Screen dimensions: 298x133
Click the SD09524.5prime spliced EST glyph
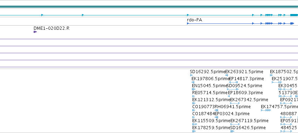(233, 89)
